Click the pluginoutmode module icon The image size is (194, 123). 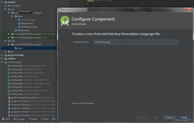[x=6, y=55]
